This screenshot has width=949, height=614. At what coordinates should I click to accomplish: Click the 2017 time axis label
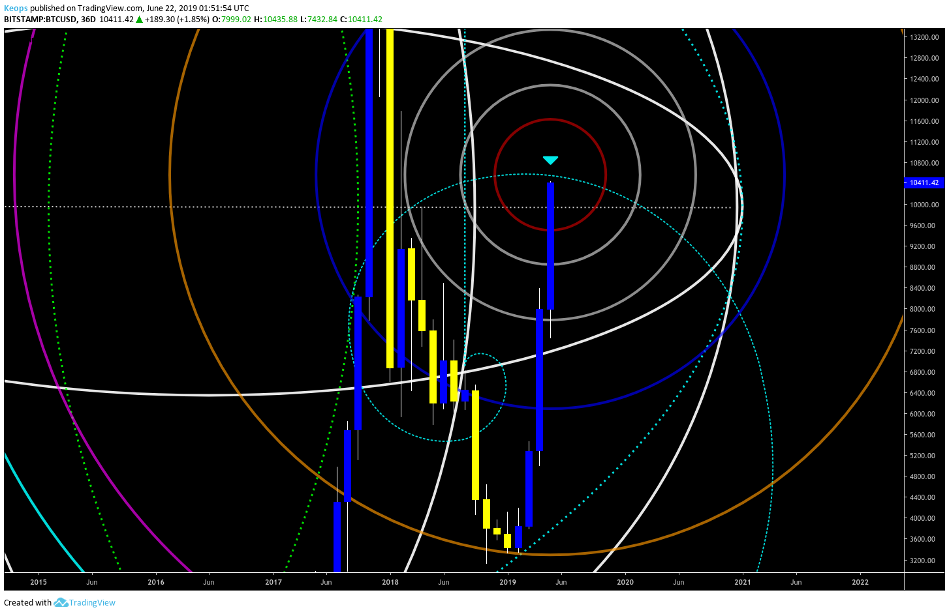273,582
